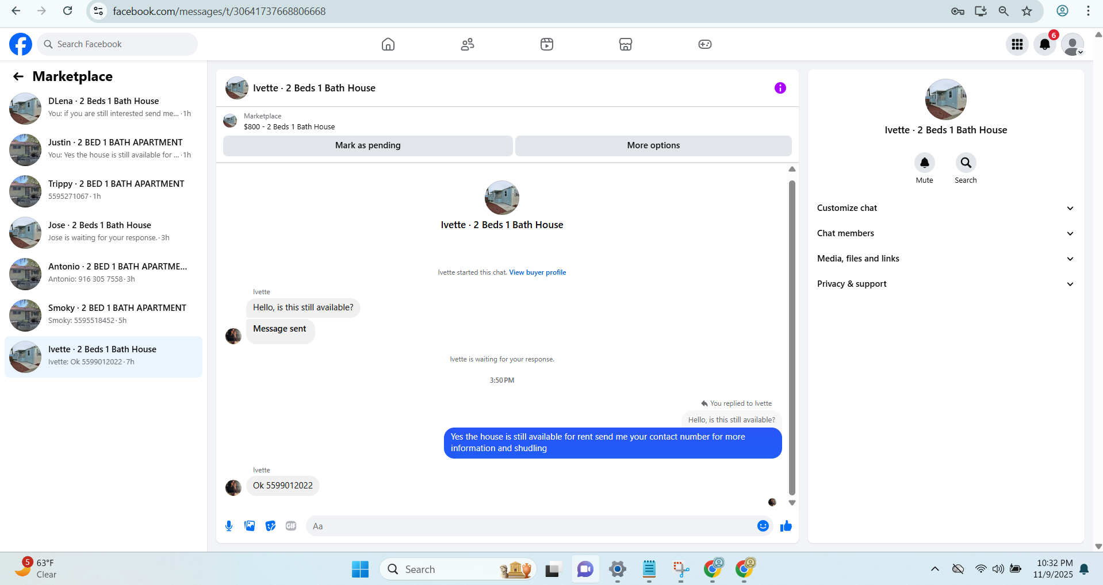The height and width of the screenshot is (585, 1103).
Task: Reload the page with browser refresh
Action: point(68,11)
